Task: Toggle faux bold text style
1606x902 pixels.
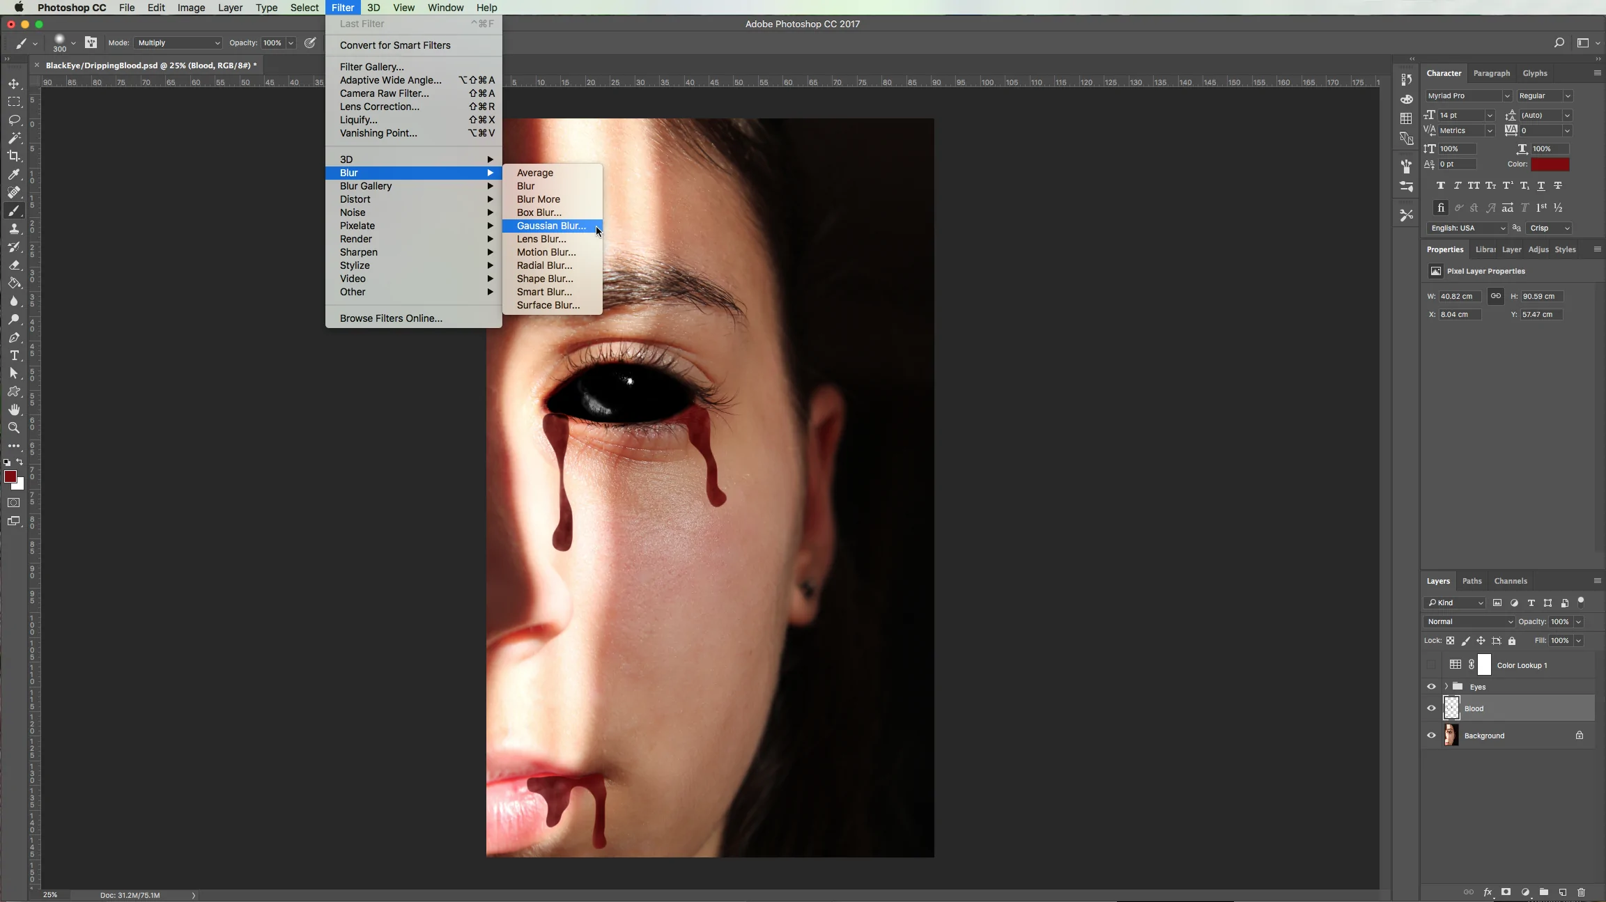Action: pyautogui.click(x=1441, y=186)
